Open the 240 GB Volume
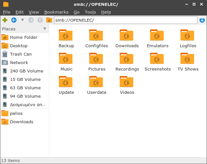Screen dimensions: 207x164 25,71
